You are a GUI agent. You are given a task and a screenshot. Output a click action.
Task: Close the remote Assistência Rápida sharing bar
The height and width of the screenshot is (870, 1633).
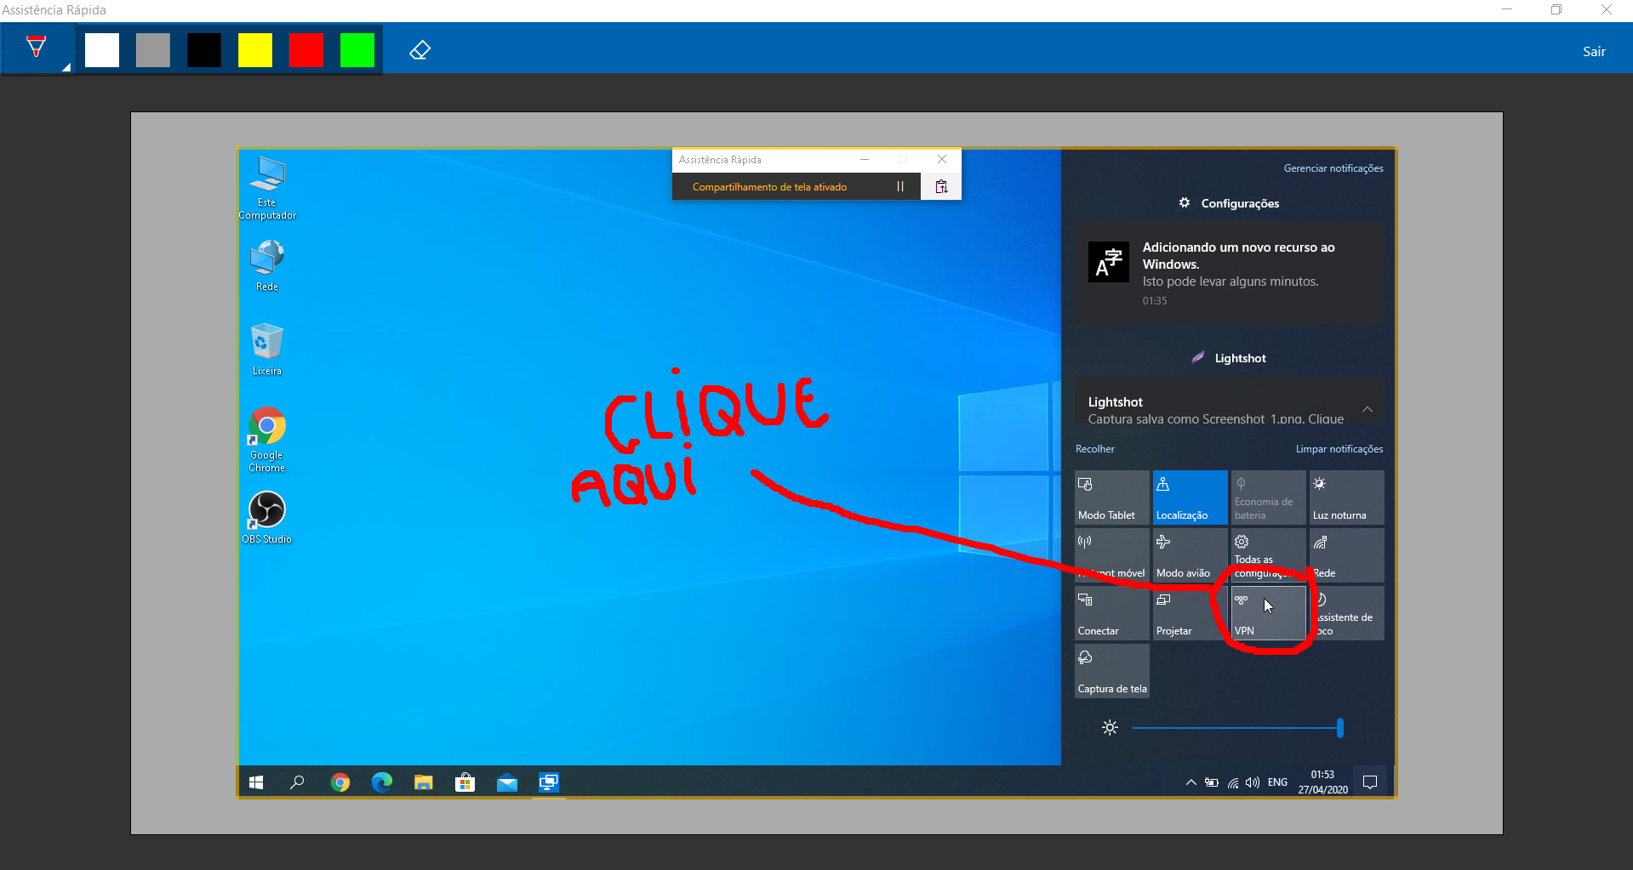click(942, 159)
